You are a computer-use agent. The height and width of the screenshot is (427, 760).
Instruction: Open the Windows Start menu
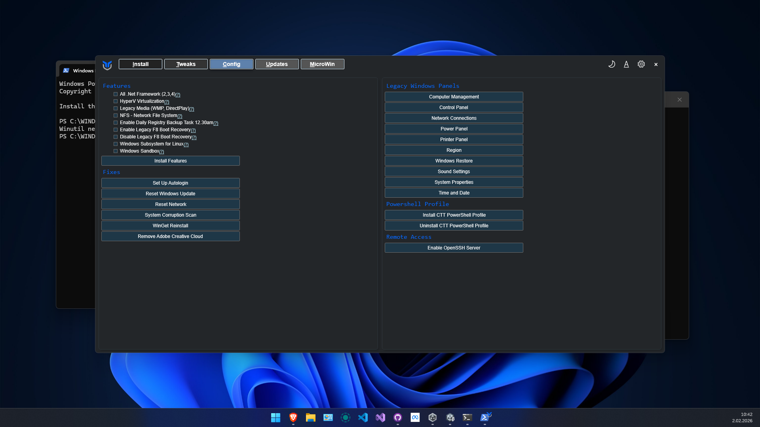click(275, 418)
